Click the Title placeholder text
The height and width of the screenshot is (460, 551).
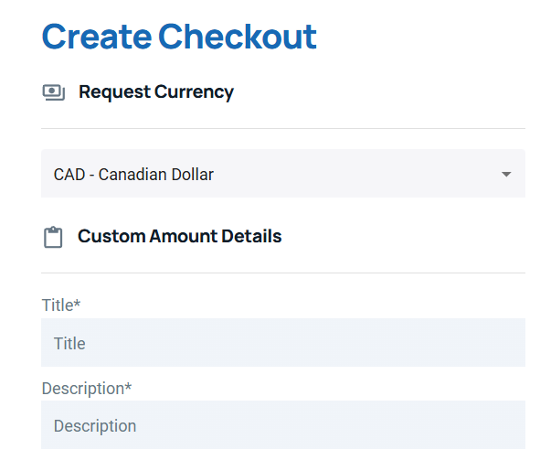69,343
